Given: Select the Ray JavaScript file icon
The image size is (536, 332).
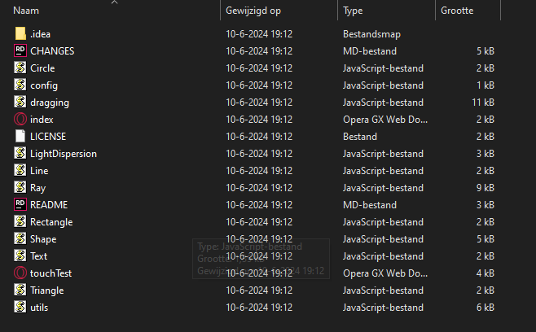Looking at the screenshot, I should 20,188.
